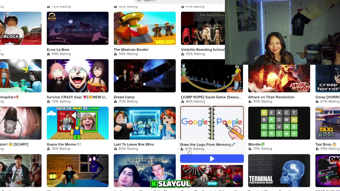
Task: Click the thumbs-up icon beside 83% Rating
Action: click(x=115, y=149)
